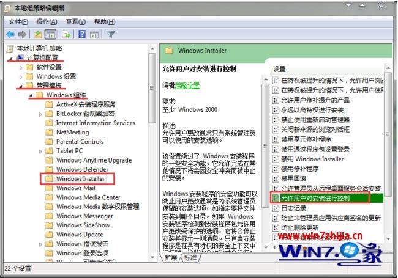Switch to the 标准 tab
Screen dimensions: 398x278
click(190, 257)
